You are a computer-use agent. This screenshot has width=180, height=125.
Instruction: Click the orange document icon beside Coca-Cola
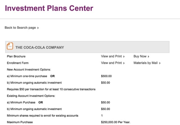click(10, 46)
